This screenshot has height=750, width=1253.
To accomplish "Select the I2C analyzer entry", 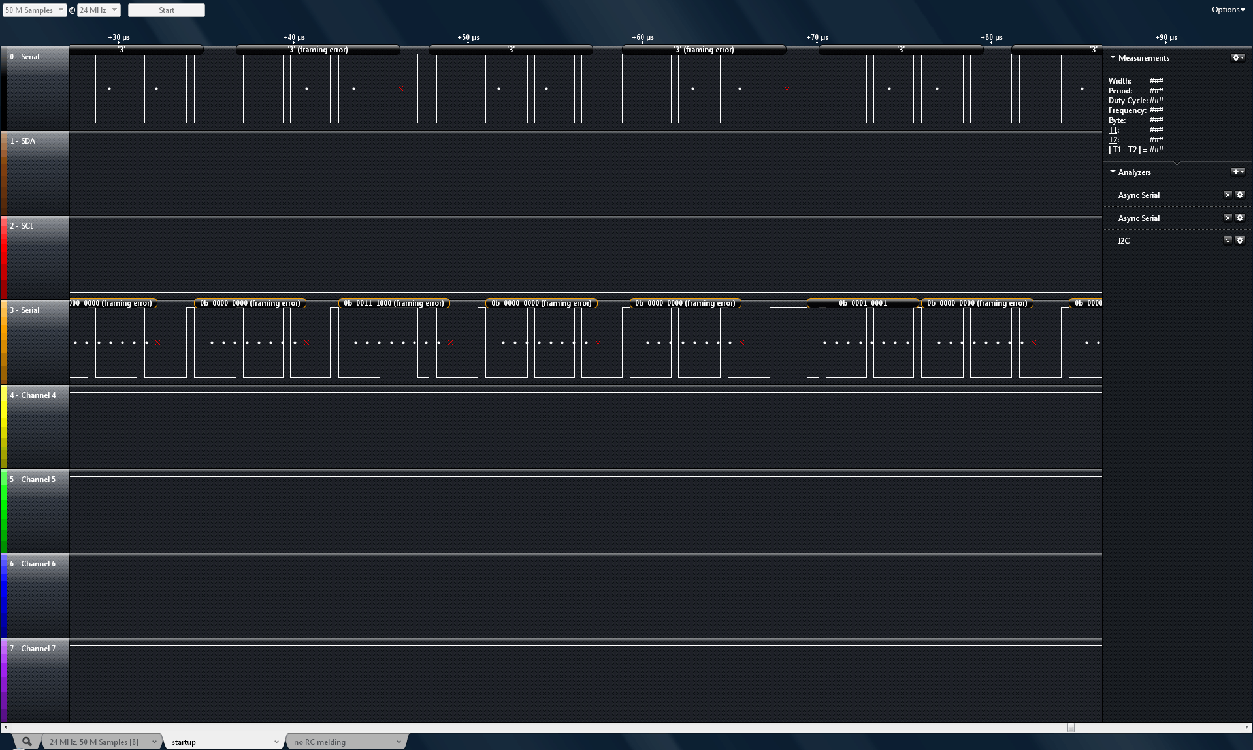I will click(1124, 241).
